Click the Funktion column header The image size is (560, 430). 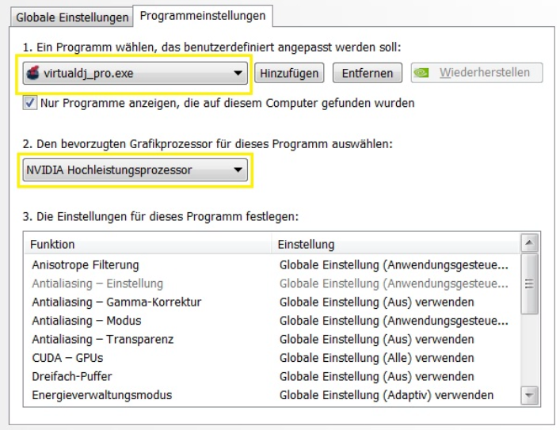[x=52, y=245]
